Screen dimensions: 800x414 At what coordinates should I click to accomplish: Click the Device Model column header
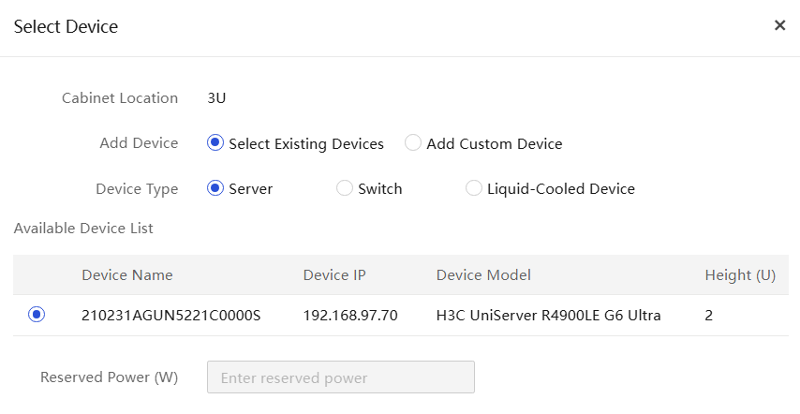point(483,275)
